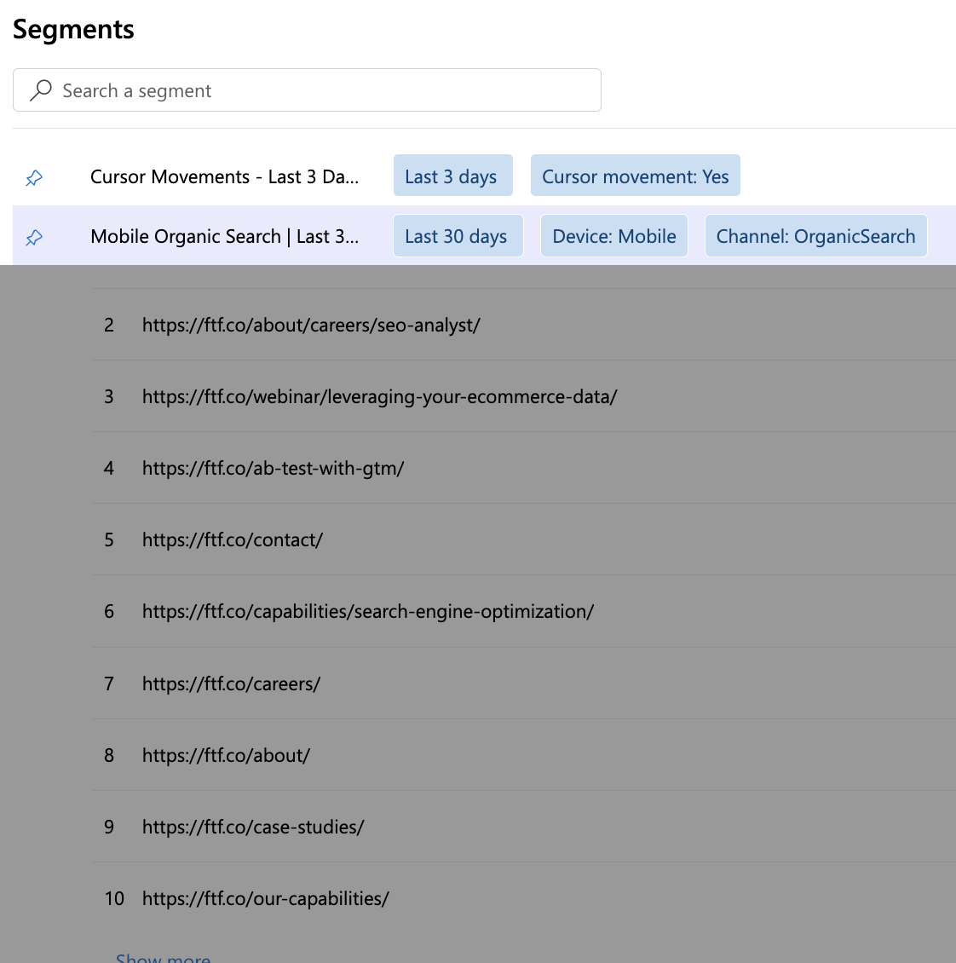The height and width of the screenshot is (963, 956).
Task: Open the search-engine-optimization capabilities URL
Action: pyautogui.click(x=368, y=612)
